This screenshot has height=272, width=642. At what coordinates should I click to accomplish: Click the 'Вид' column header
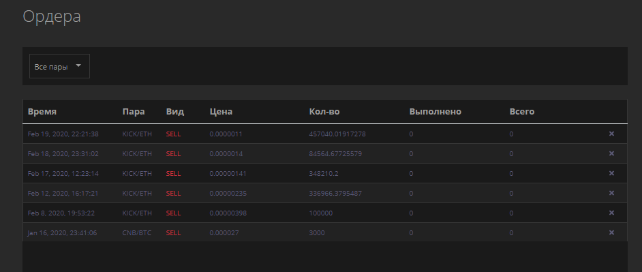(175, 111)
